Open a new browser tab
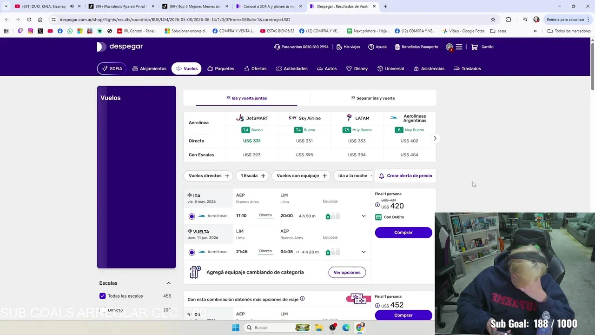595x335 pixels. 385,7
